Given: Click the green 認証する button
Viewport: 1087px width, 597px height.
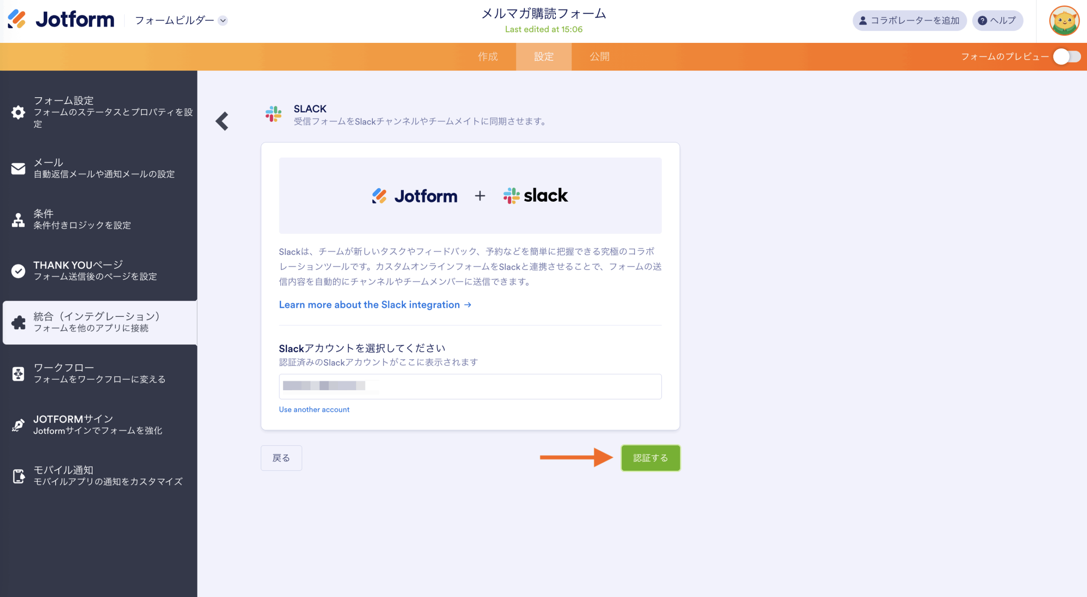Looking at the screenshot, I should (x=651, y=458).
